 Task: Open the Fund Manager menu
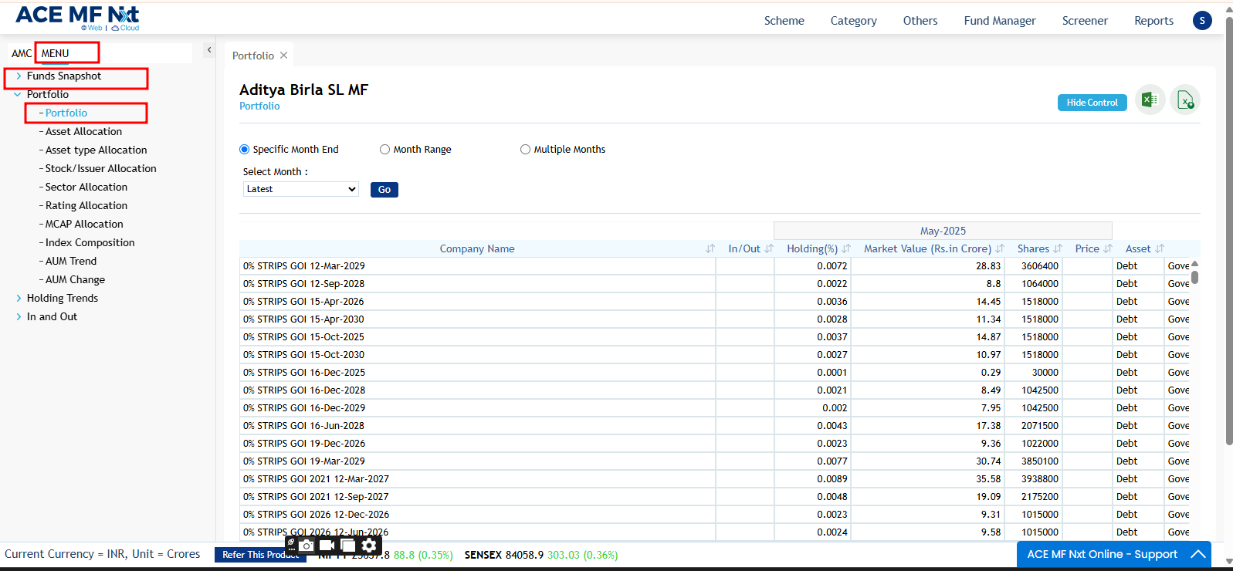pyautogui.click(x=999, y=21)
